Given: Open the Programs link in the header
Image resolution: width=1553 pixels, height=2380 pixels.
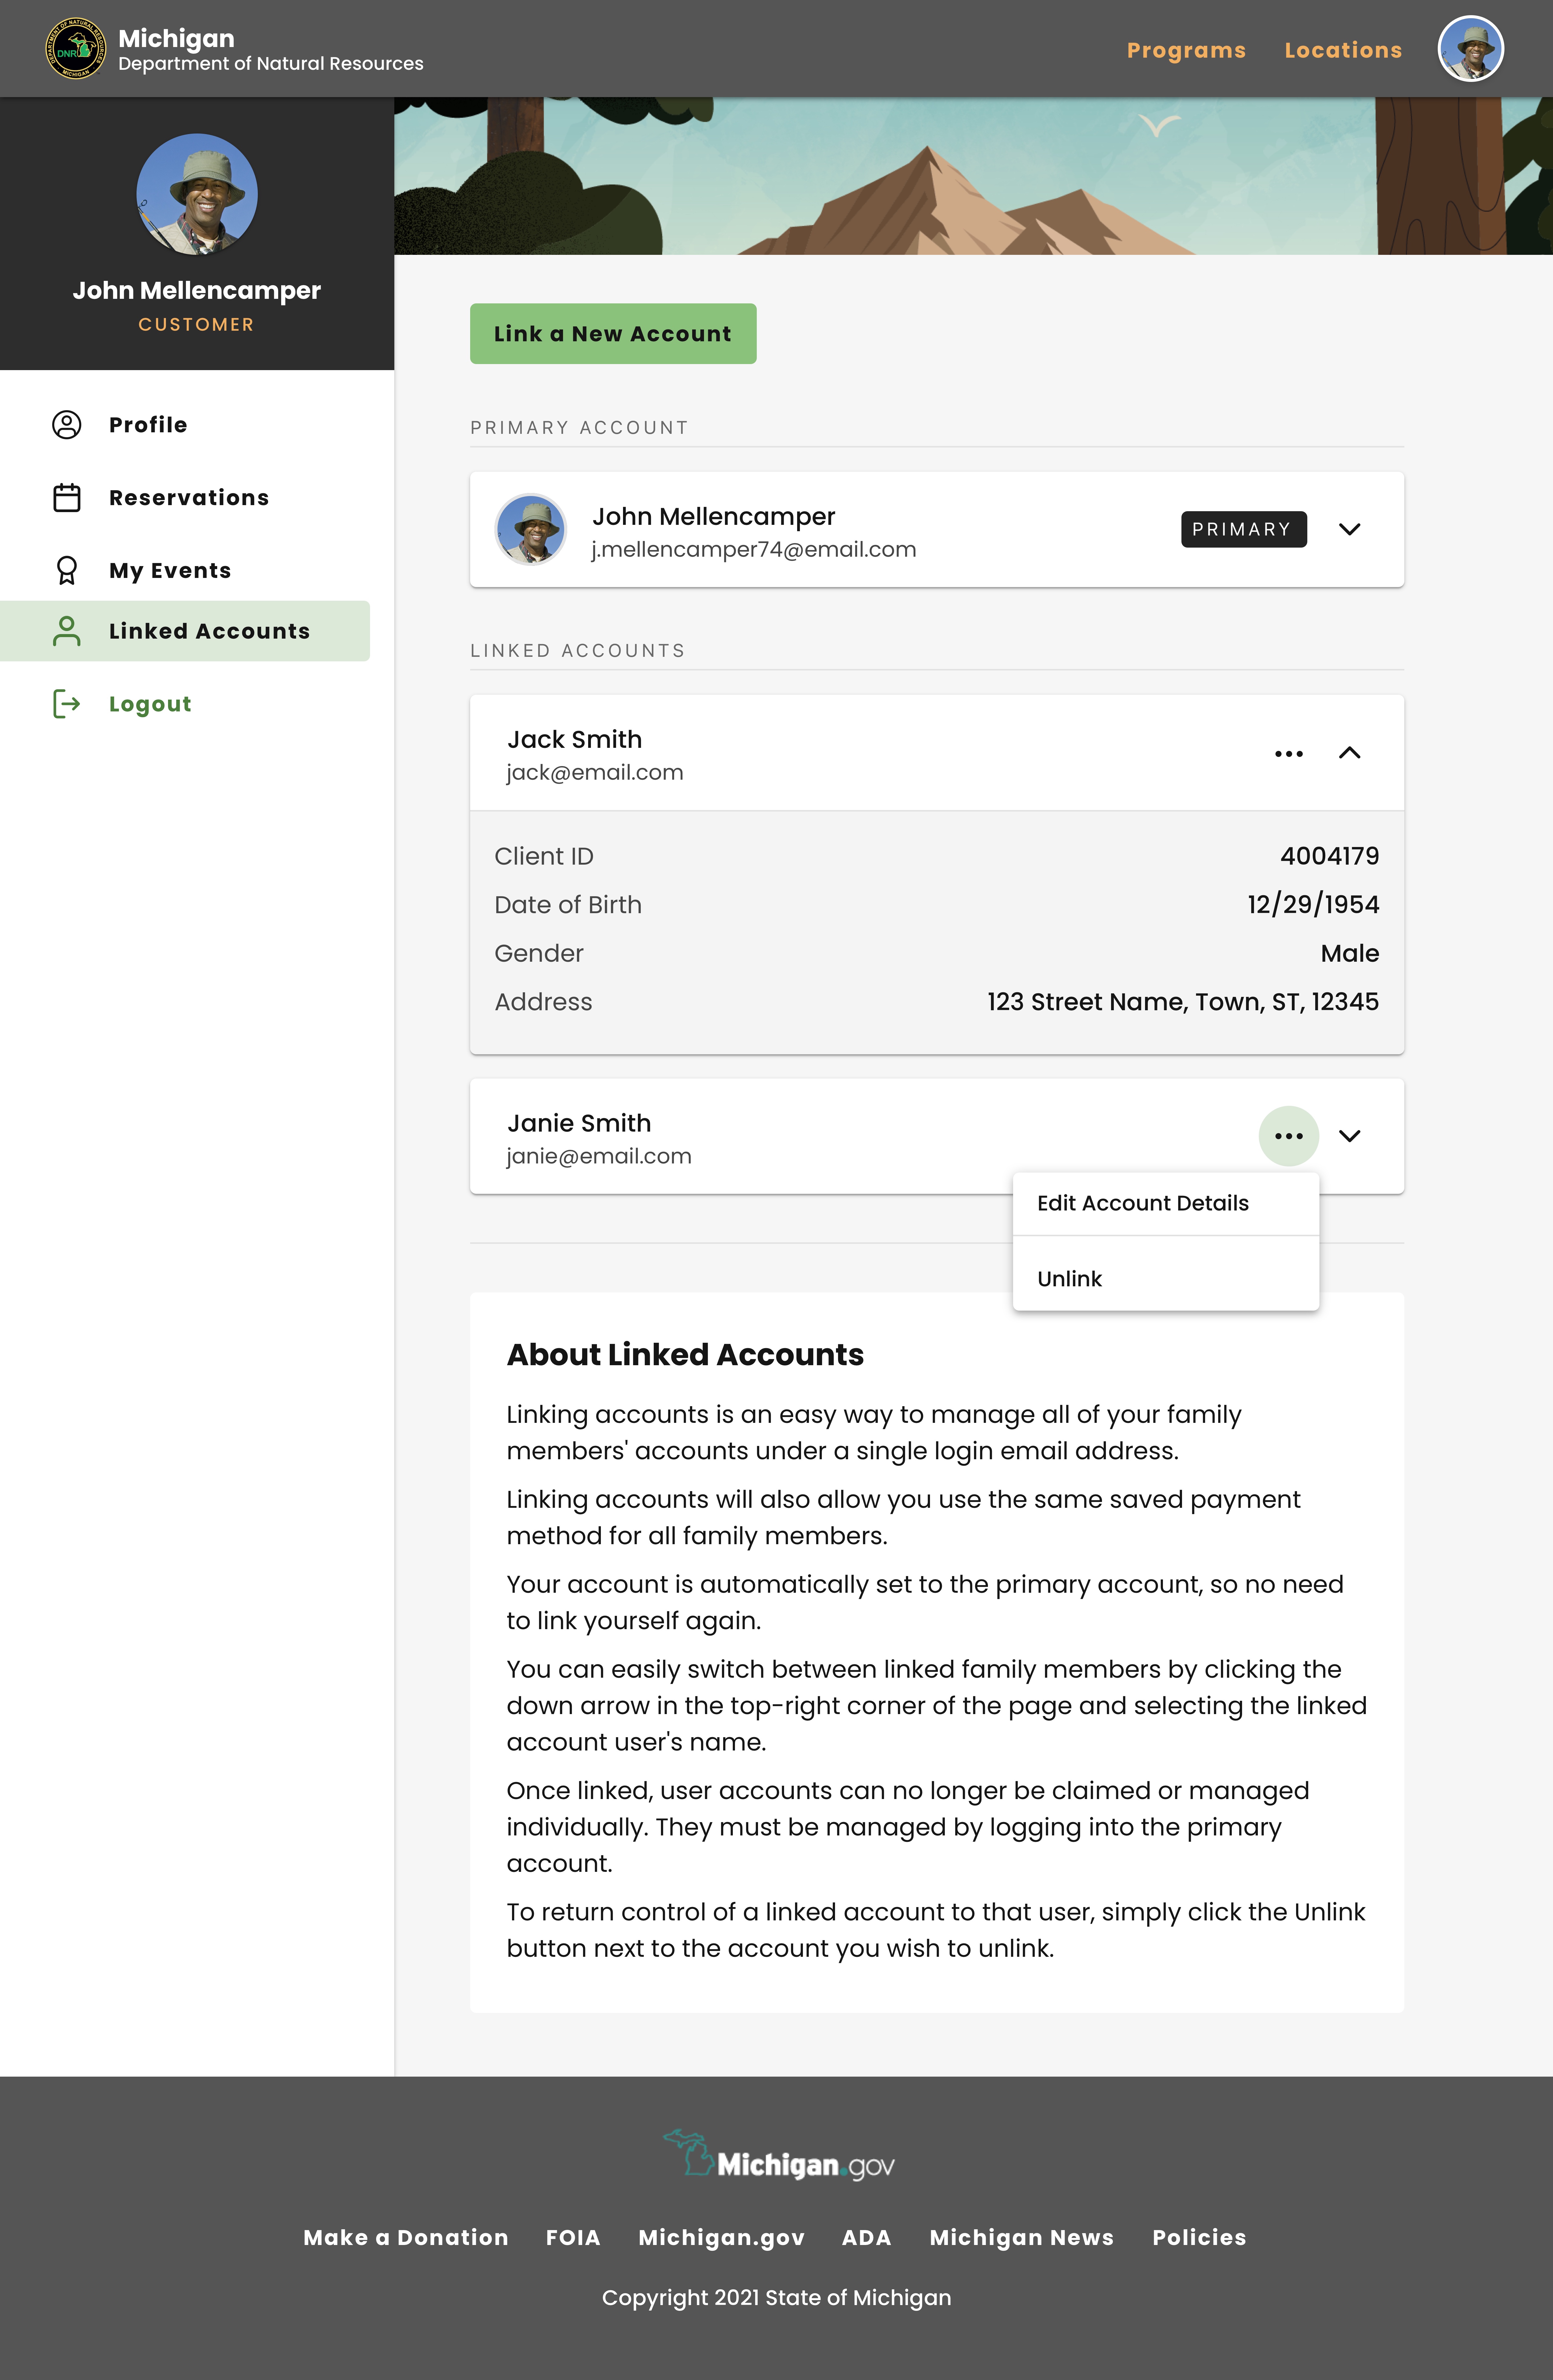Looking at the screenshot, I should pyautogui.click(x=1186, y=50).
